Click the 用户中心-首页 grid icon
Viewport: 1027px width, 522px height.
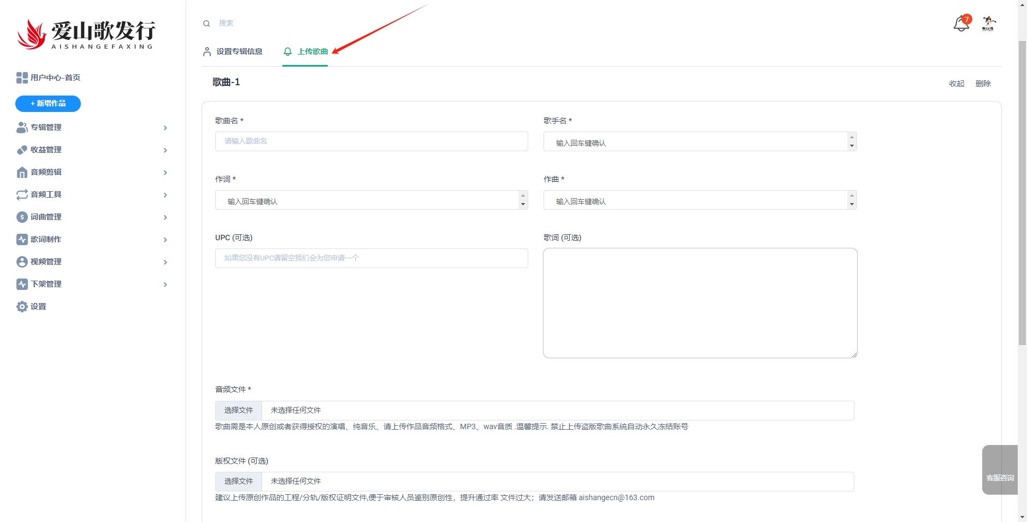point(22,78)
